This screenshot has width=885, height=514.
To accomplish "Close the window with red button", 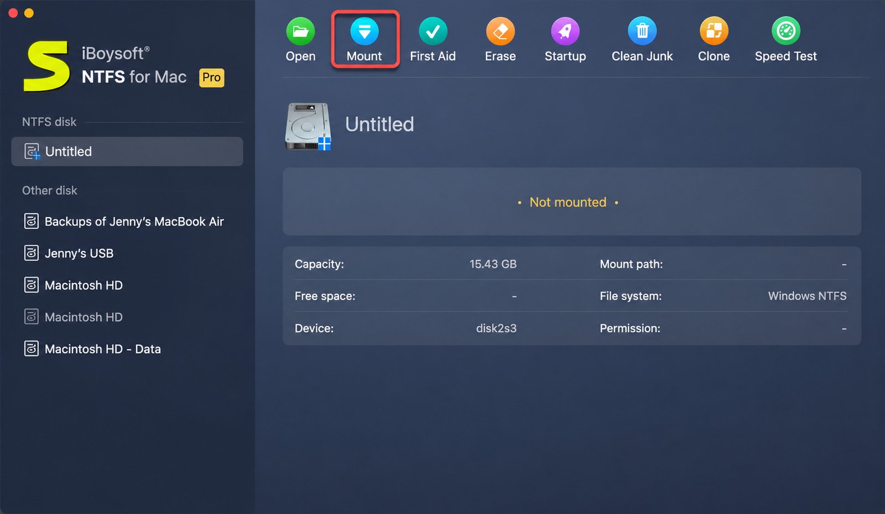I will click(13, 13).
